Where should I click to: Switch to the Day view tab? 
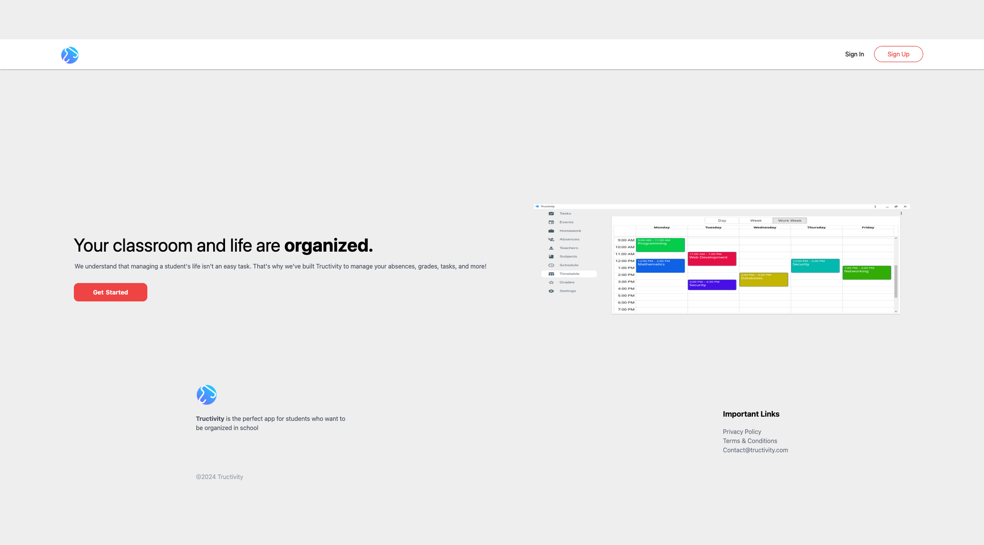tap(722, 220)
